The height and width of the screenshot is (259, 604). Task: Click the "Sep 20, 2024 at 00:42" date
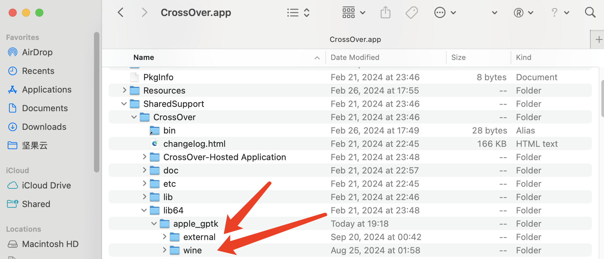point(376,237)
